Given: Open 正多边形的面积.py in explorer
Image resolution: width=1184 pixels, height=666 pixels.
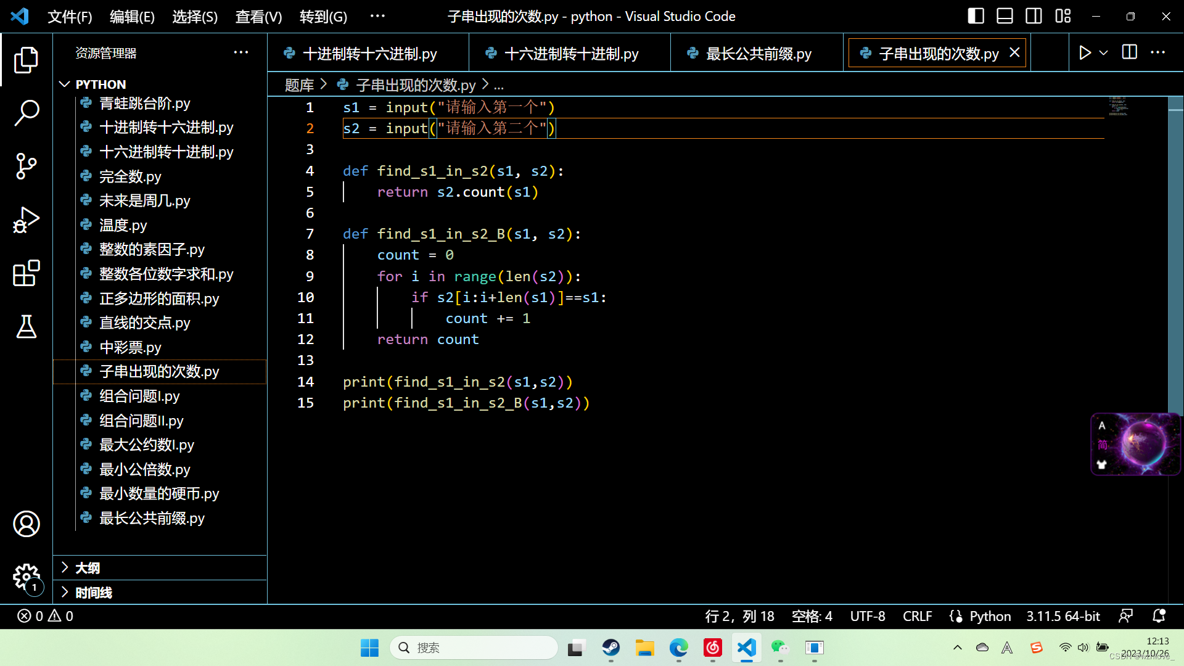Looking at the screenshot, I should pos(159,298).
